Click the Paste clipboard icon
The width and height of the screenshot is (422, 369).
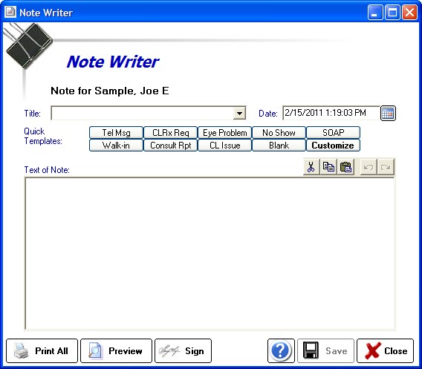tap(345, 167)
